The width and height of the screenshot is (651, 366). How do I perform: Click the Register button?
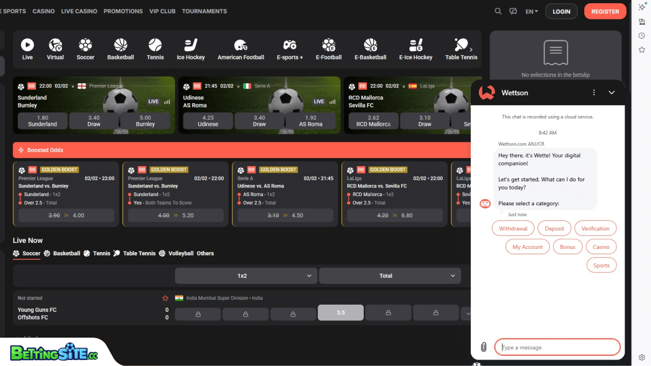[605, 11]
